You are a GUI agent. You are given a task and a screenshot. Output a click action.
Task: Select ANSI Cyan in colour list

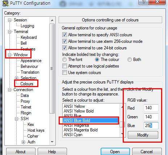(x=91, y=135)
